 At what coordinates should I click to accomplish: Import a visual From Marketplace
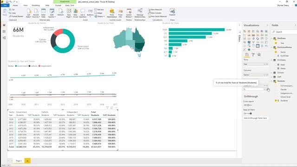pos(112,13)
